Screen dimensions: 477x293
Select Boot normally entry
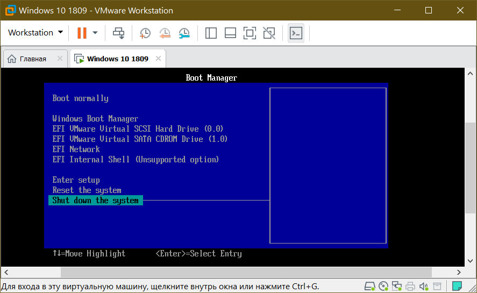[x=80, y=98]
